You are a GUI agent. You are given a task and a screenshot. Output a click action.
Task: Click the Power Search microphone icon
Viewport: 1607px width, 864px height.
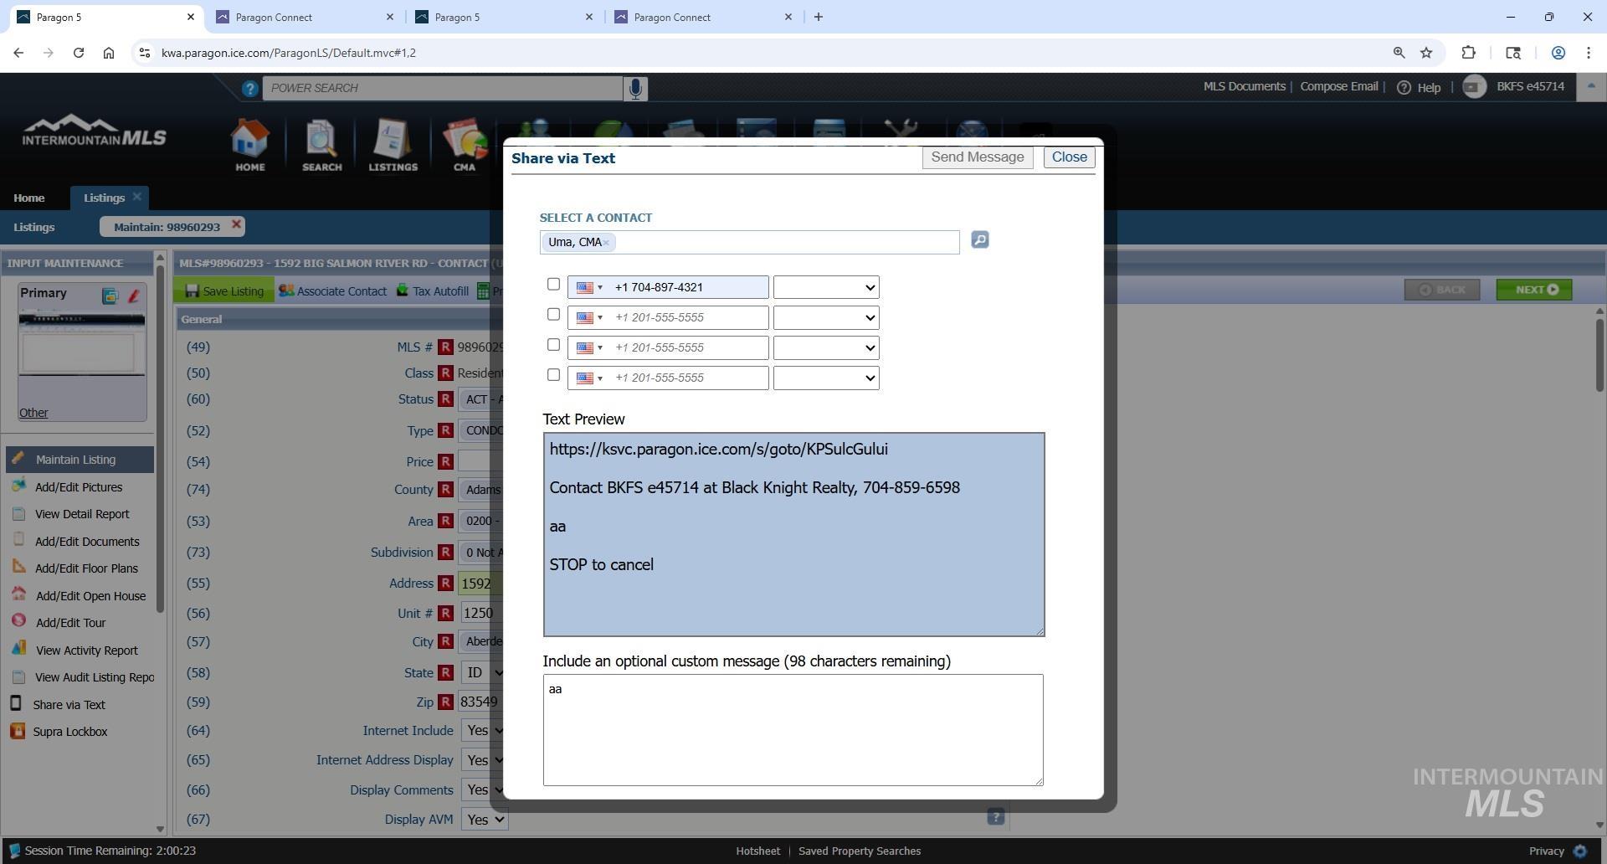click(x=635, y=88)
